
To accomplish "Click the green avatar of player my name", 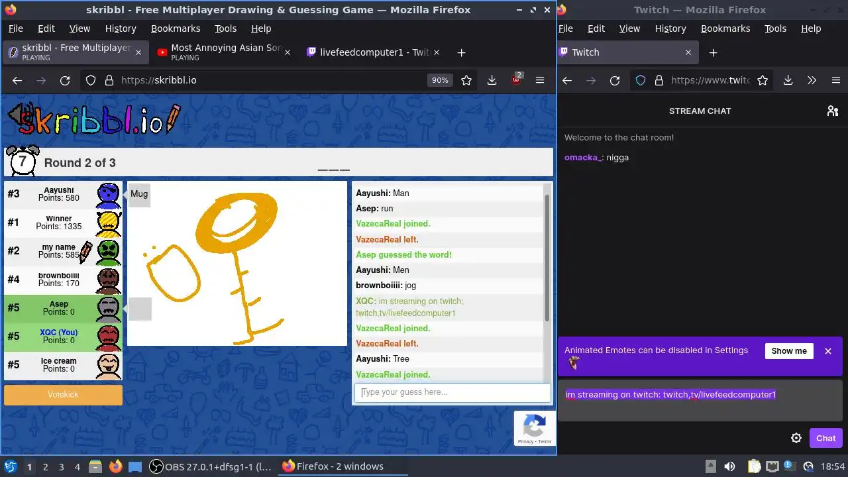I will point(109,251).
